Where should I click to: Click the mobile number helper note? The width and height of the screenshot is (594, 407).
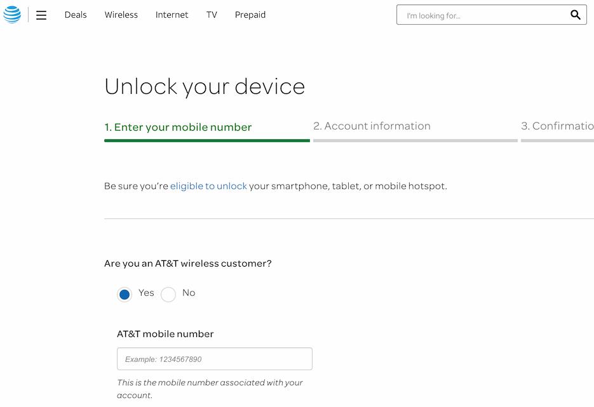point(210,389)
